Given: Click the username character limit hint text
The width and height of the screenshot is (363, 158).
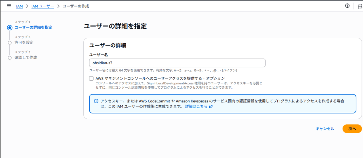Looking at the screenshot, I should coord(163,70).
